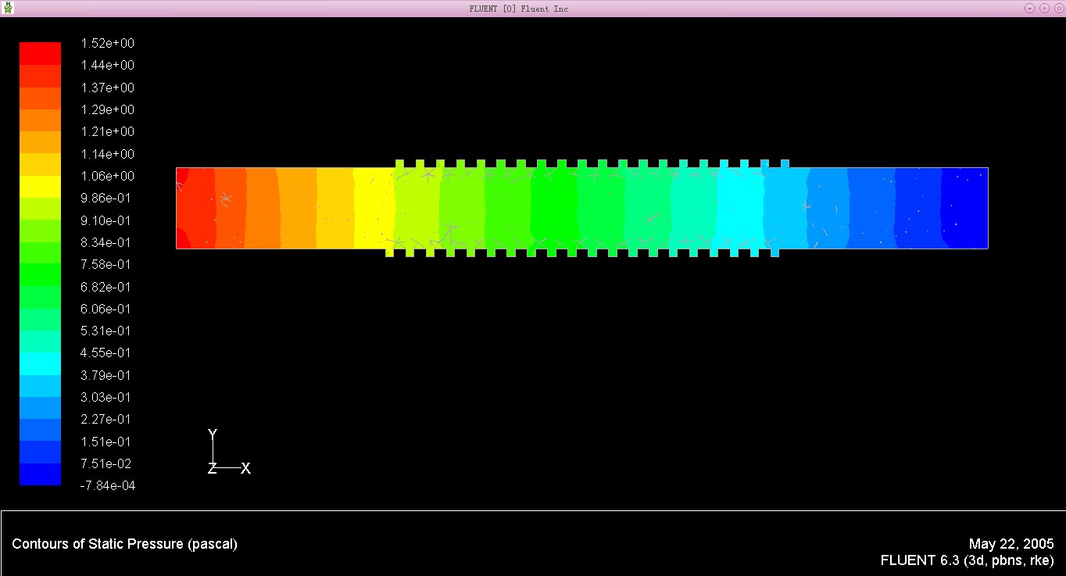
Task: Probe the red high-pressure region at channel inlet
Action: [x=195, y=208]
